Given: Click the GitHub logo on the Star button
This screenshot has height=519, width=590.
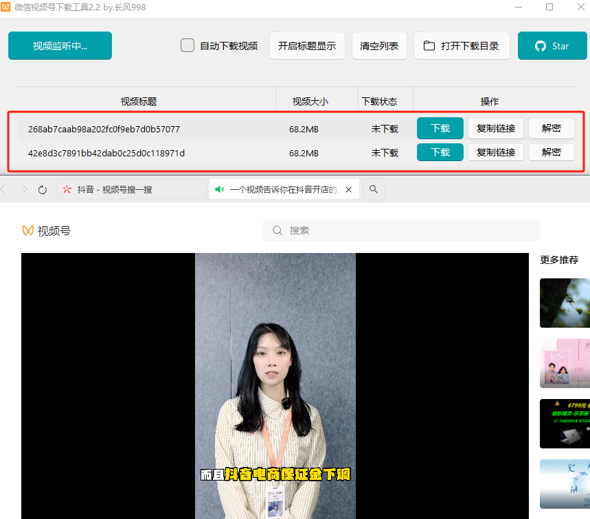Looking at the screenshot, I should (x=540, y=45).
